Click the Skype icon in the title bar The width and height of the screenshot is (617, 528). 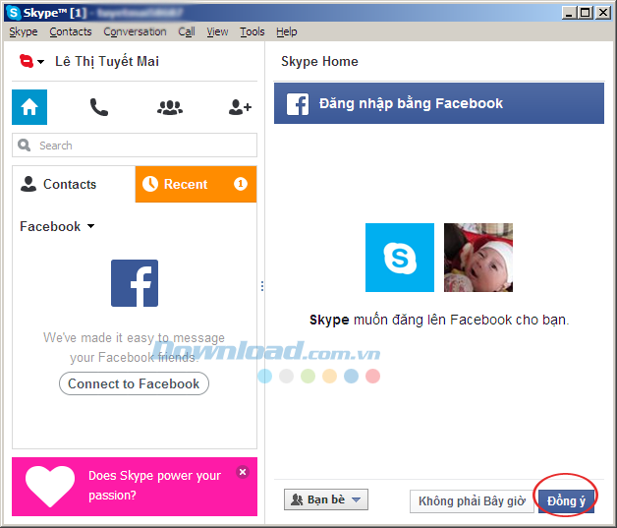coord(14,13)
